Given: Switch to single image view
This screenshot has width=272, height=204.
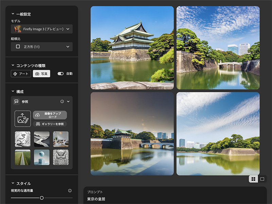Looking at the screenshot, I should pyautogui.click(x=262, y=179).
